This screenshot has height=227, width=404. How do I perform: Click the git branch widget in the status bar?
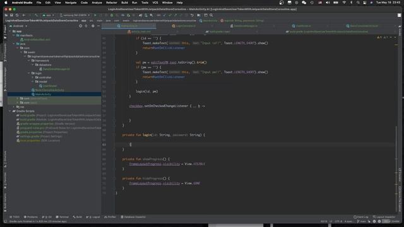(361, 221)
